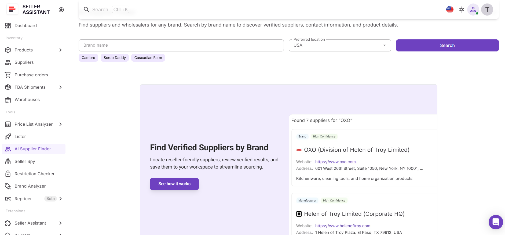Click the AI Supplier Finder icon
This screenshot has width=505, height=235.
click(x=8, y=149)
